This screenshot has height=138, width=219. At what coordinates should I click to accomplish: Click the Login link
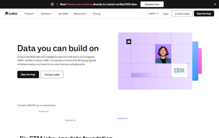pos(166,14)
